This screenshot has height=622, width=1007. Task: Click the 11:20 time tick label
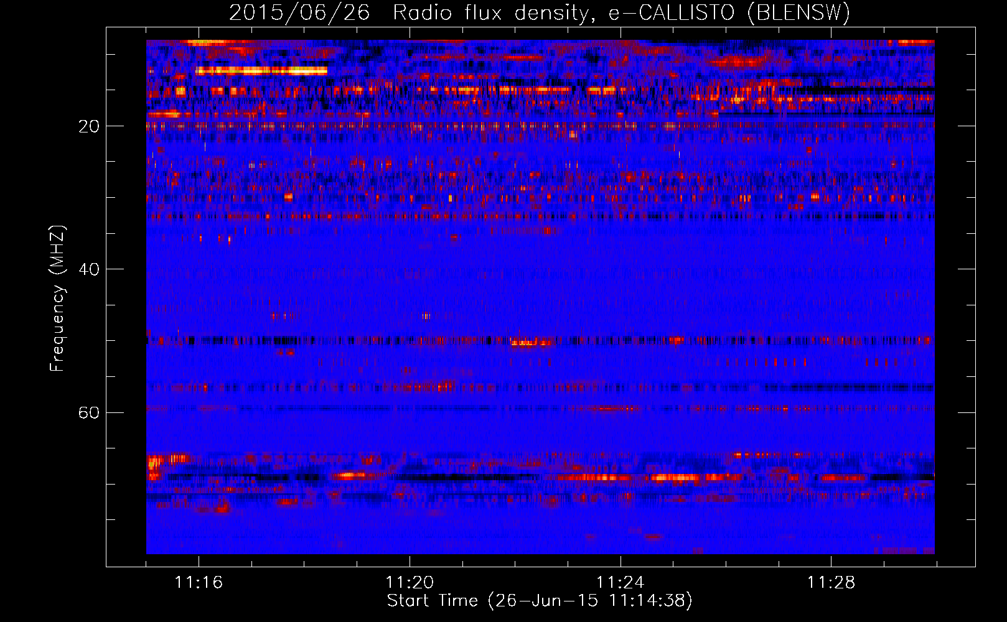point(410,583)
